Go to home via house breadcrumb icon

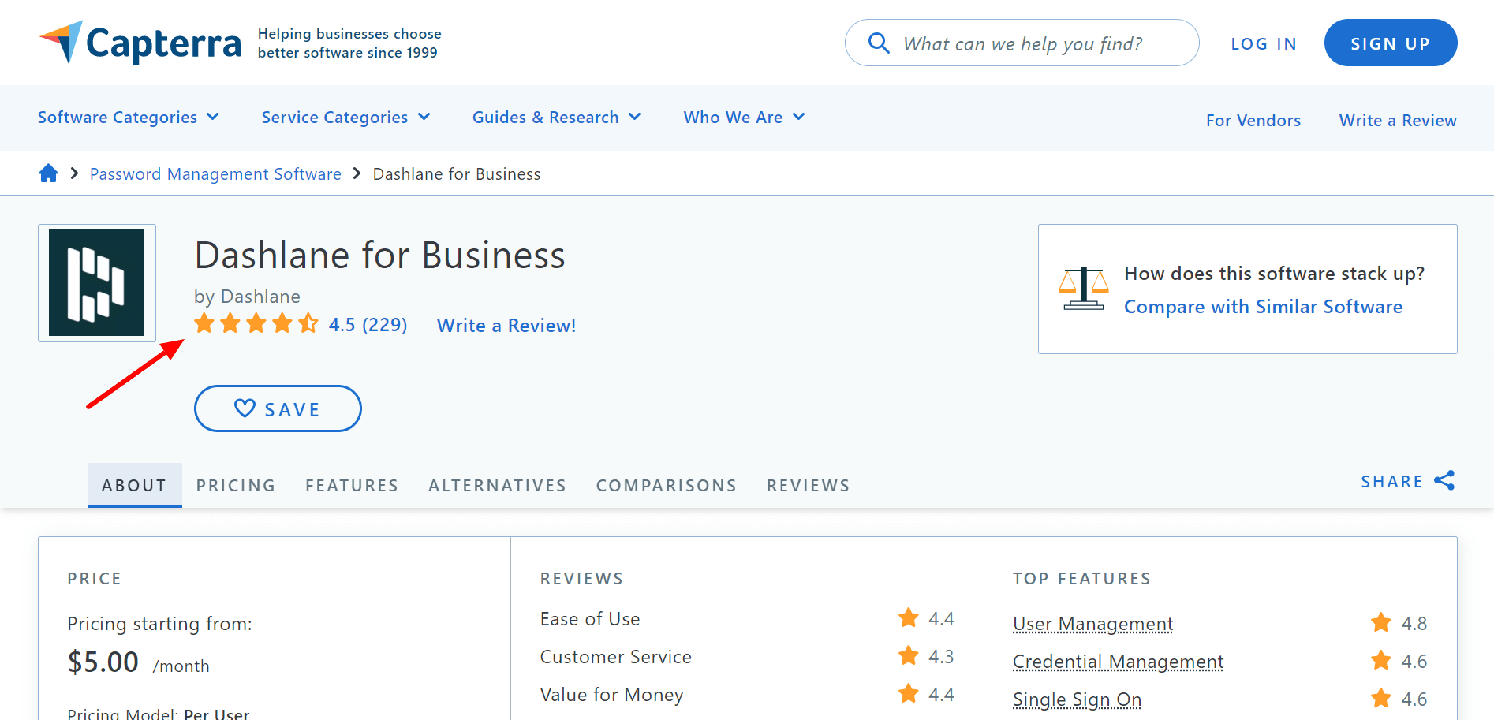pyautogui.click(x=48, y=173)
